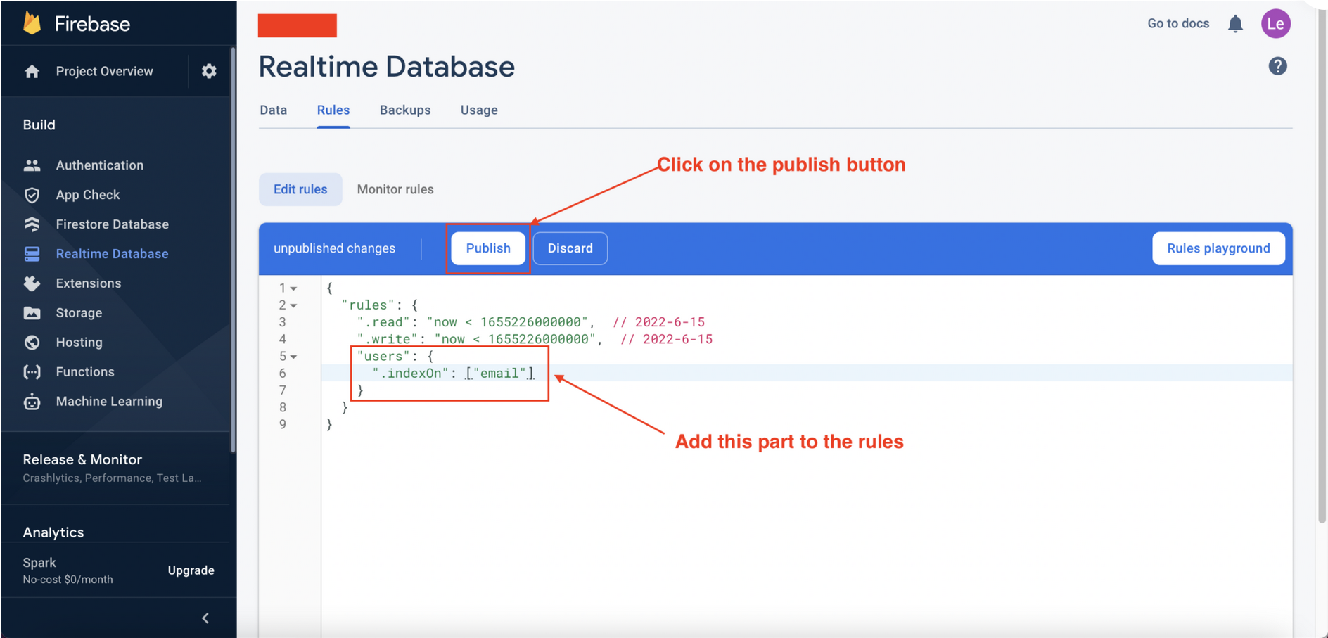Click the Realtime Database page heading

(387, 67)
